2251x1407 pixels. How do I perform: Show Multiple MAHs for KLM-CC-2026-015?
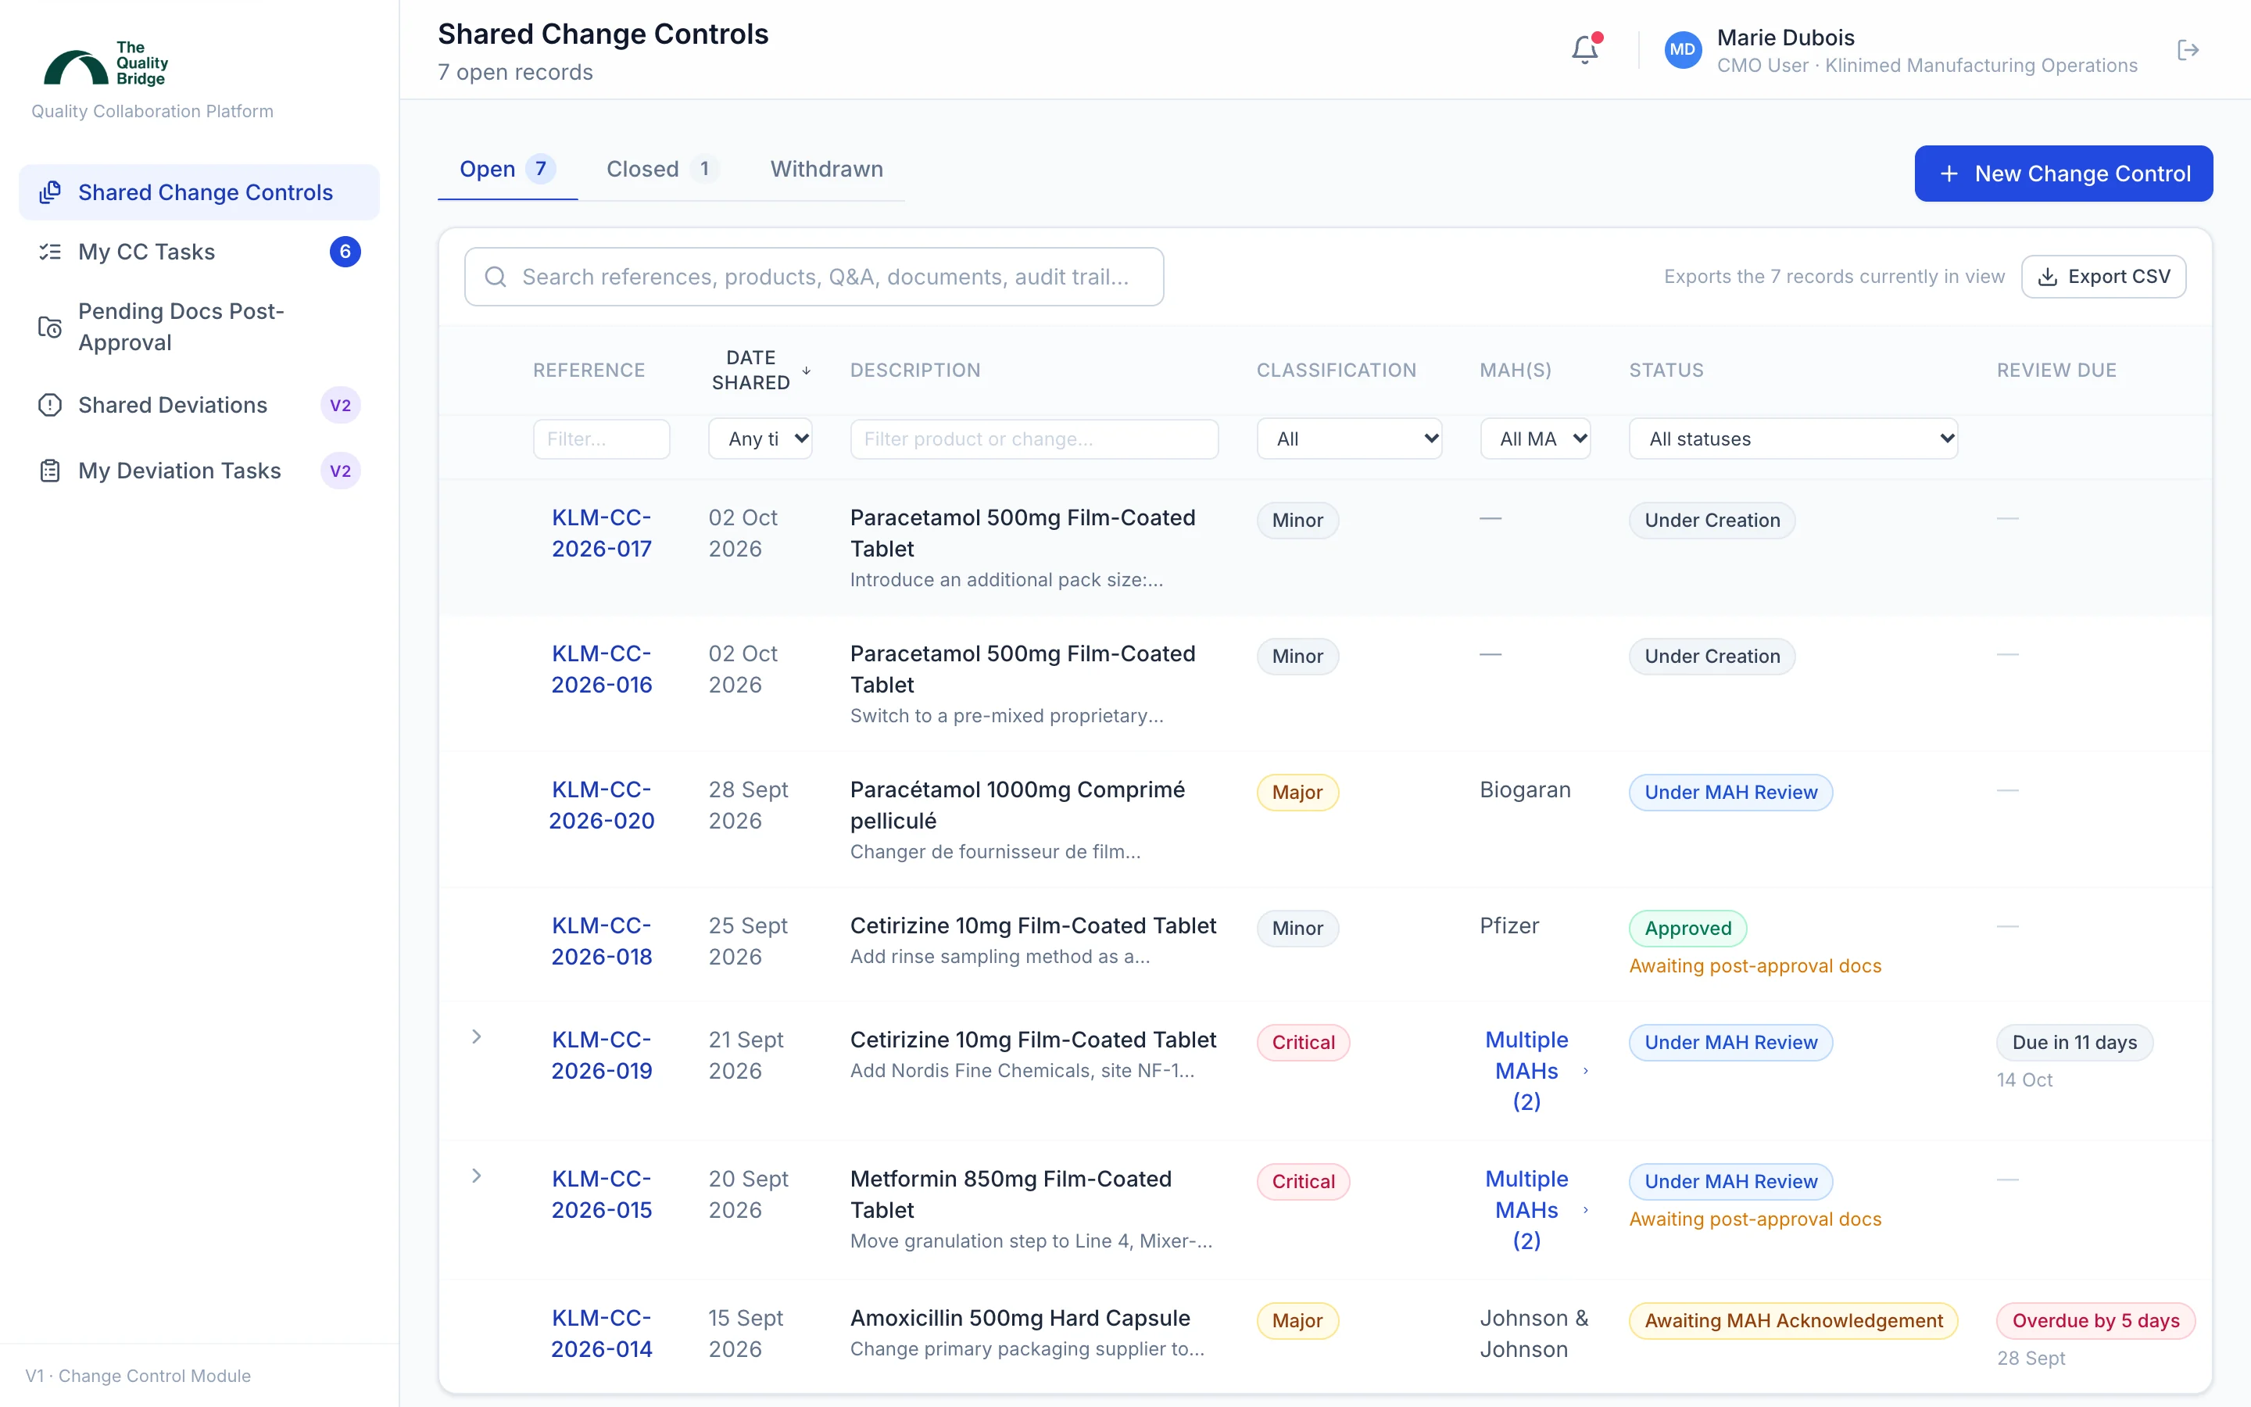point(1535,1210)
